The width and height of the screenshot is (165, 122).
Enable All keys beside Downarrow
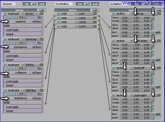click(36, 47)
